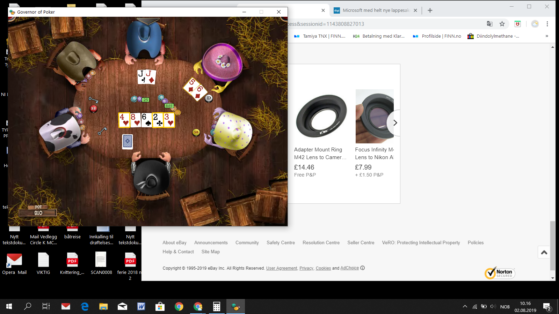
Task: Open the Safety Centre footer link
Action: tap(281, 242)
